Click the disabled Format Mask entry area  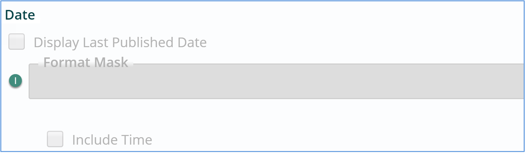coord(276,81)
